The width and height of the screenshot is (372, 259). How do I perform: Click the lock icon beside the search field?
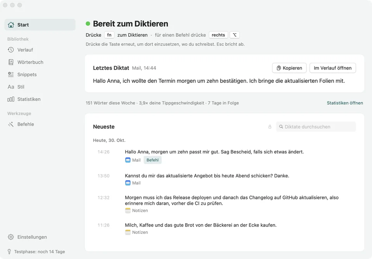coord(270,127)
